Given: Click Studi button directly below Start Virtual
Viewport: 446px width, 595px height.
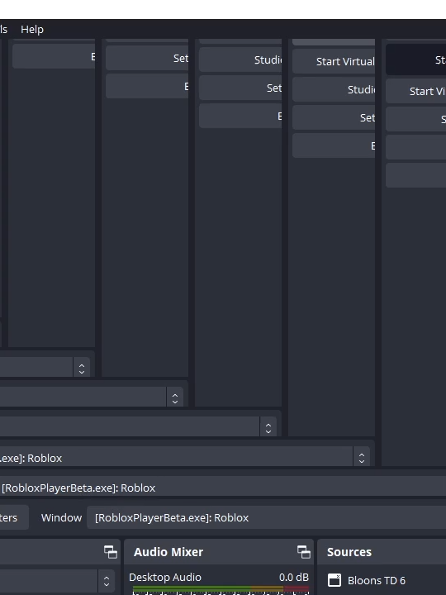Looking at the screenshot, I should click(x=334, y=89).
